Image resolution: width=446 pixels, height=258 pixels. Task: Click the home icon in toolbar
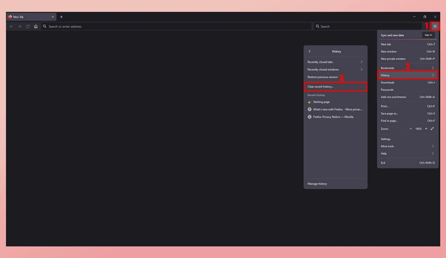[36, 26]
